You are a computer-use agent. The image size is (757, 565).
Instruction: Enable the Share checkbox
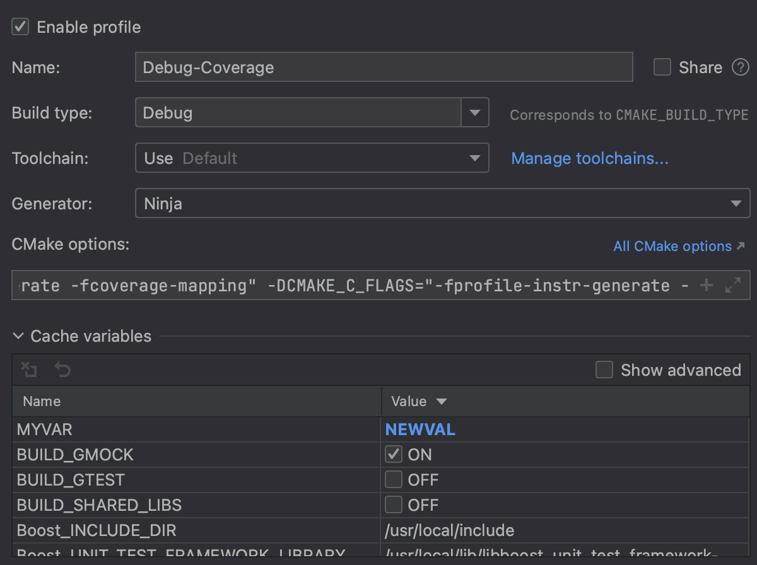click(662, 67)
